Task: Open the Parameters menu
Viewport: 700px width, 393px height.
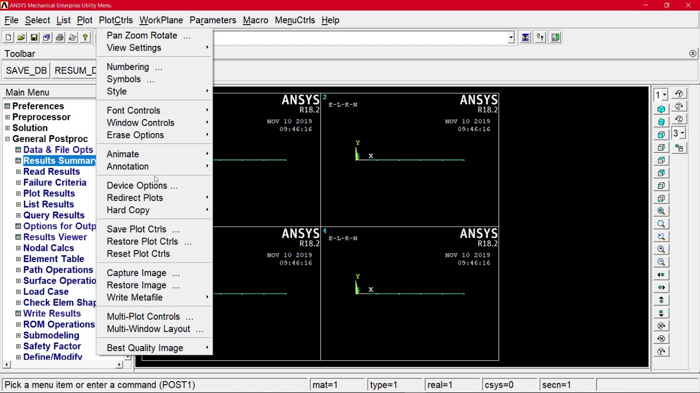Action: click(x=213, y=20)
